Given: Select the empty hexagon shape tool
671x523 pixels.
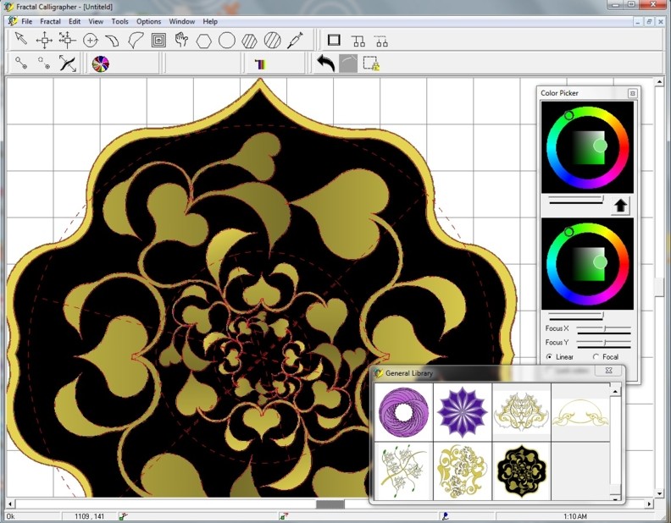Looking at the screenshot, I should tap(204, 41).
